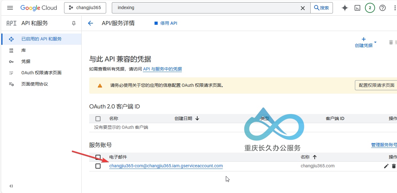Click the 名称 header in OAuth table

point(114,118)
